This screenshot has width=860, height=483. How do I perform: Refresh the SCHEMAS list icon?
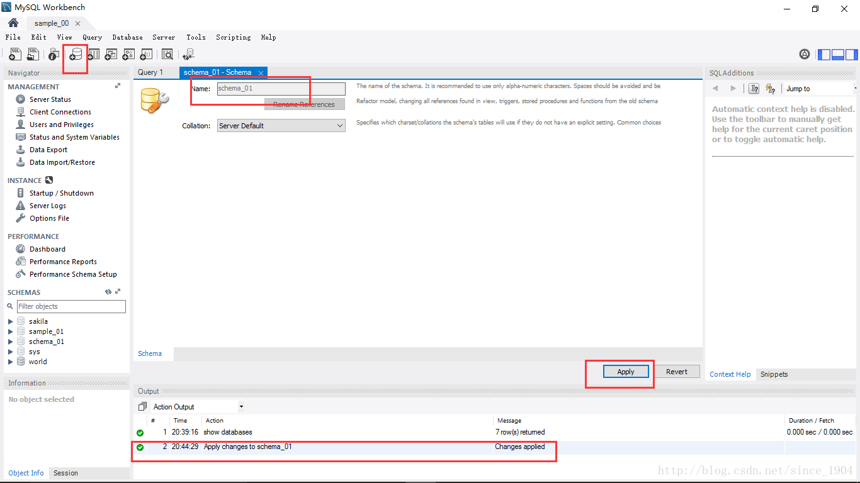pyautogui.click(x=108, y=292)
